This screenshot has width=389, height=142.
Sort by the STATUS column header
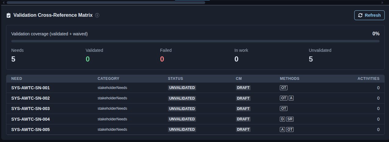(x=176, y=79)
